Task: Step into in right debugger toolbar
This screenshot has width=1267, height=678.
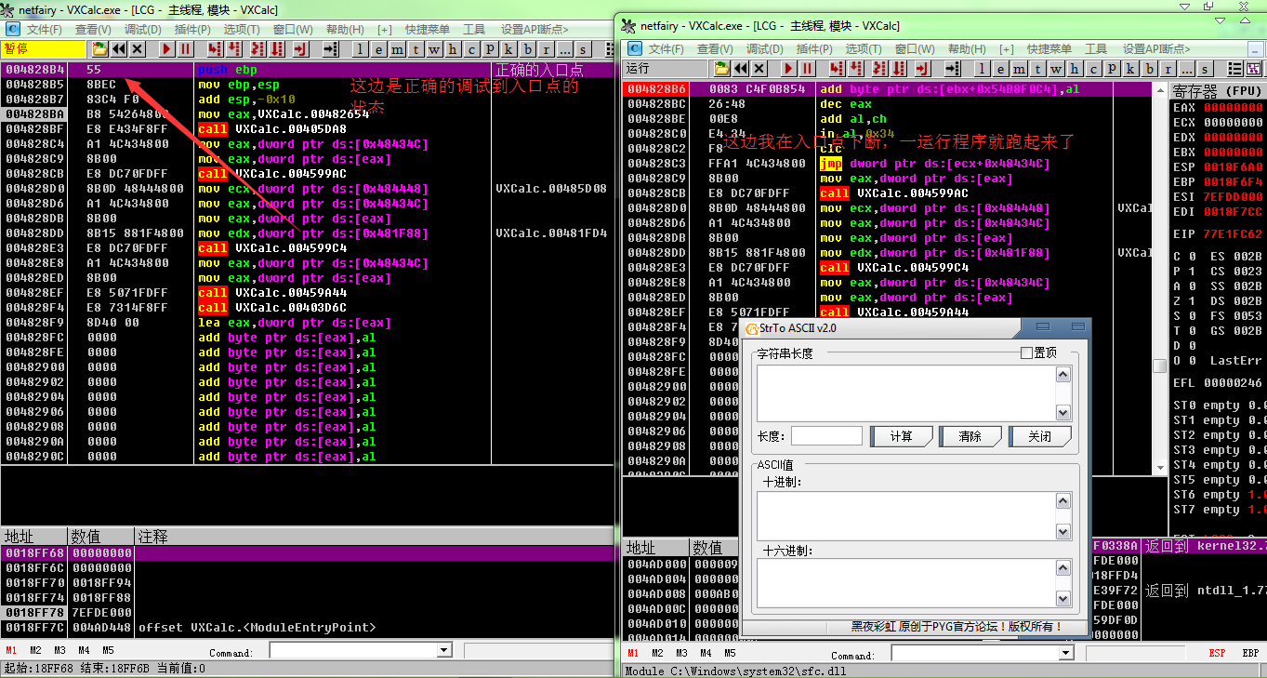Action: pos(837,69)
